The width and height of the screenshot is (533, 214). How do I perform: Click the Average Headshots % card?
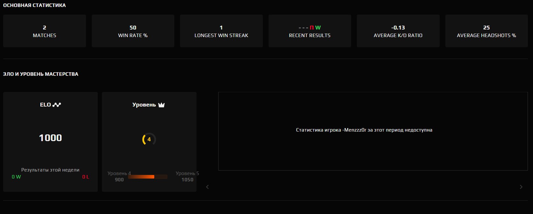tap(486, 31)
